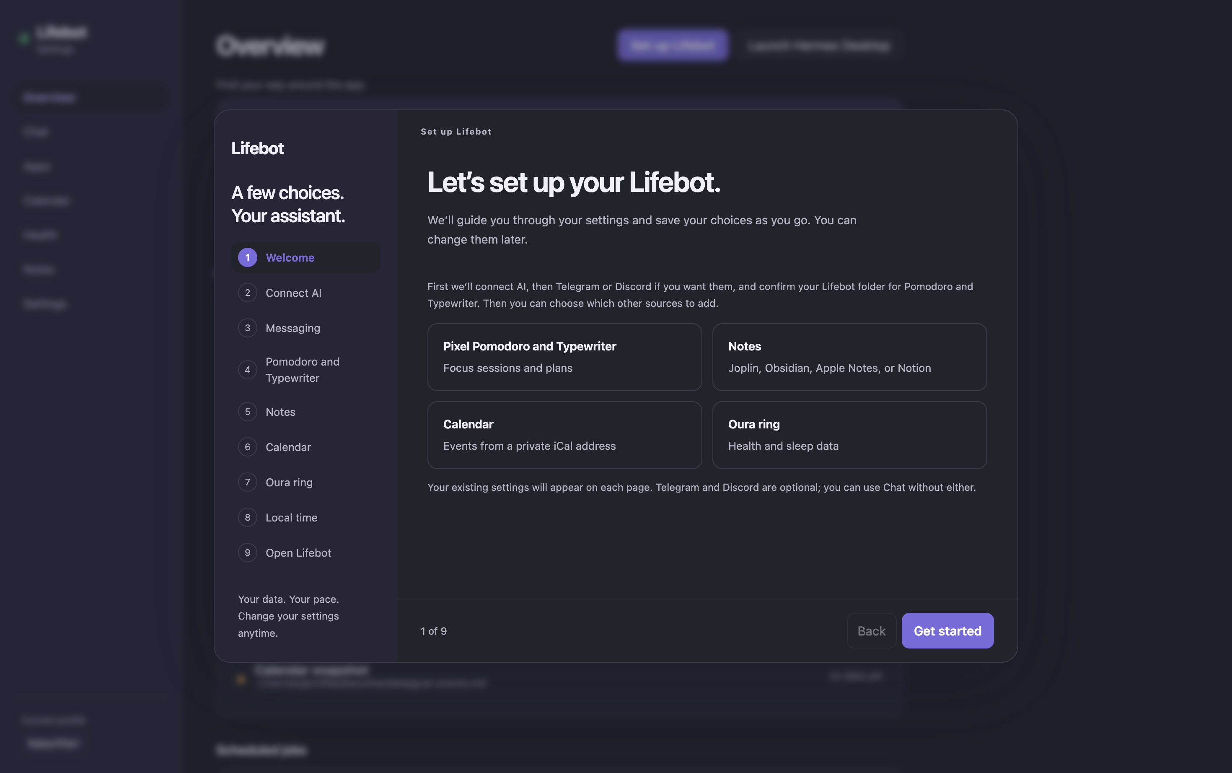This screenshot has height=773, width=1232.
Task: Select Pomodoro and Typewriter step in sidebar
Action: click(305, 370)
